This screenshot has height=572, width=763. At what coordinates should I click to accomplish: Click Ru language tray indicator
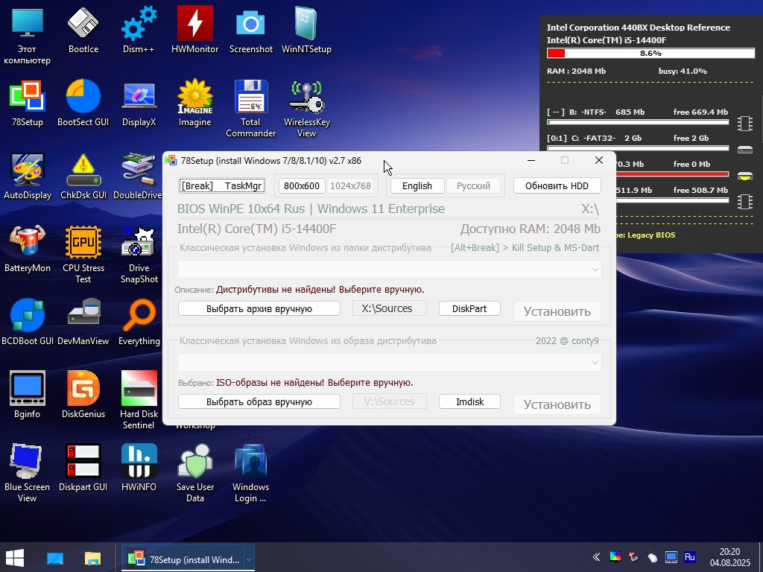pos(689,557)
